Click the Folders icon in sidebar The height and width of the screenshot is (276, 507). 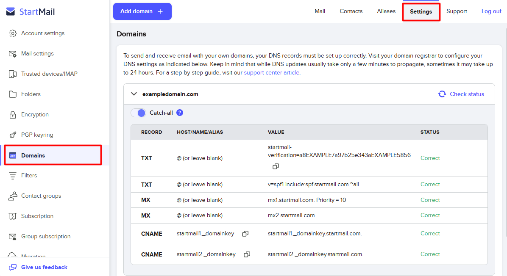point(13,94)
